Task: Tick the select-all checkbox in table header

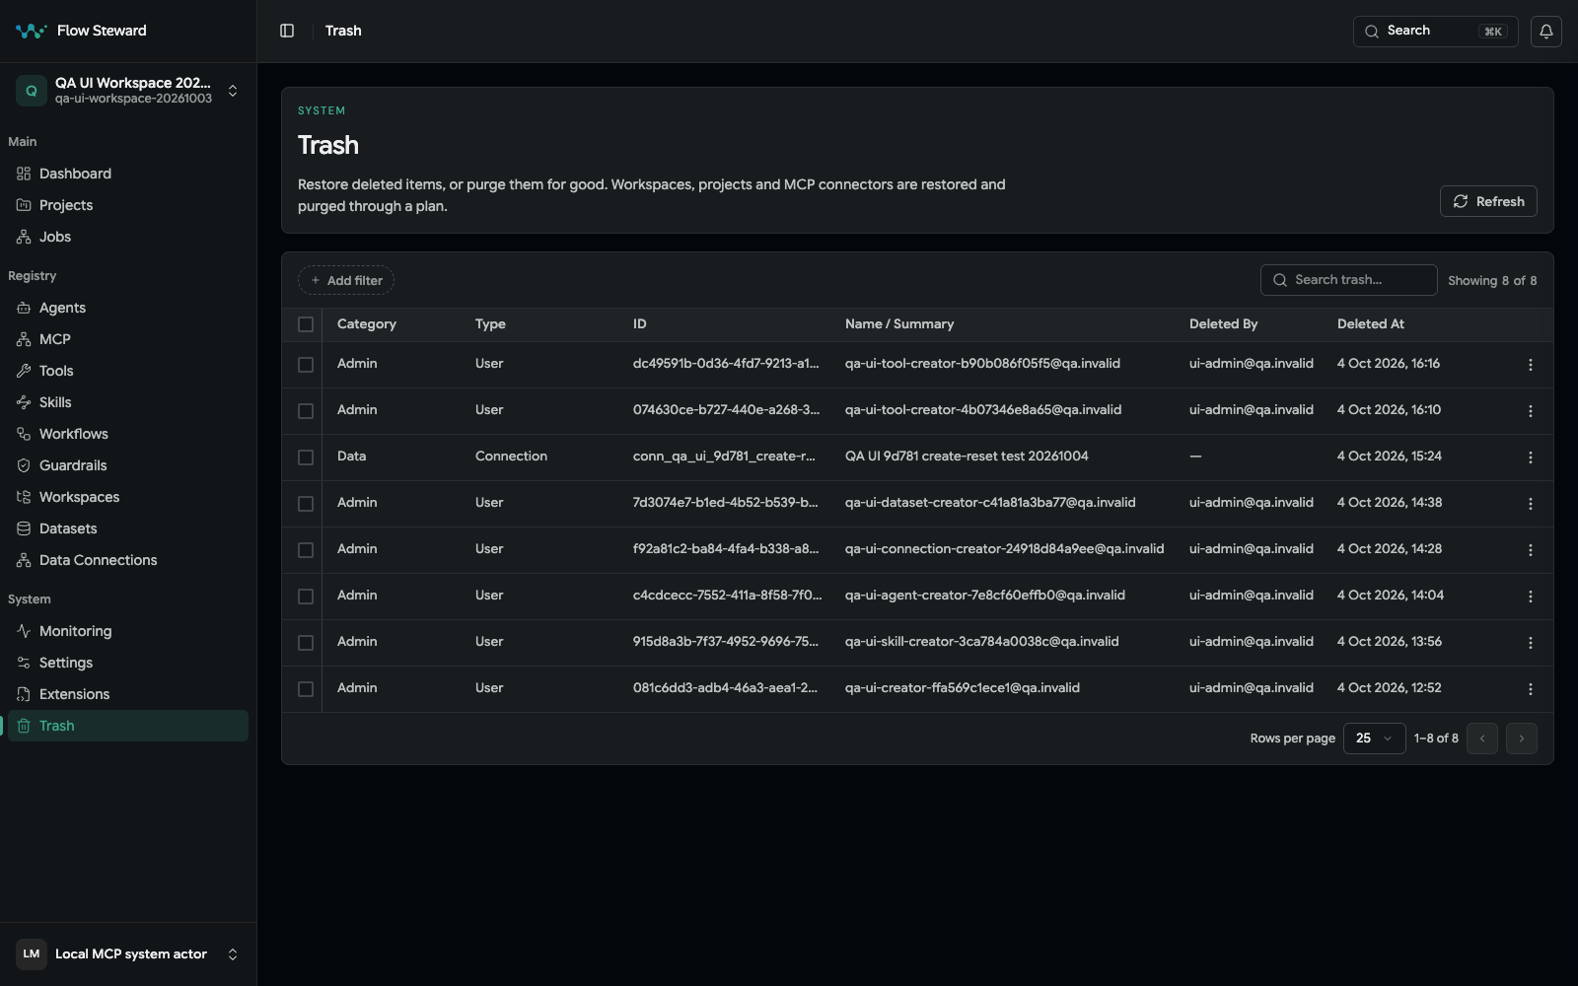Action: (x=306, y=324)
